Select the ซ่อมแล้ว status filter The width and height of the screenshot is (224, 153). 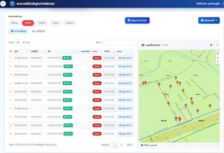point(70,23)
